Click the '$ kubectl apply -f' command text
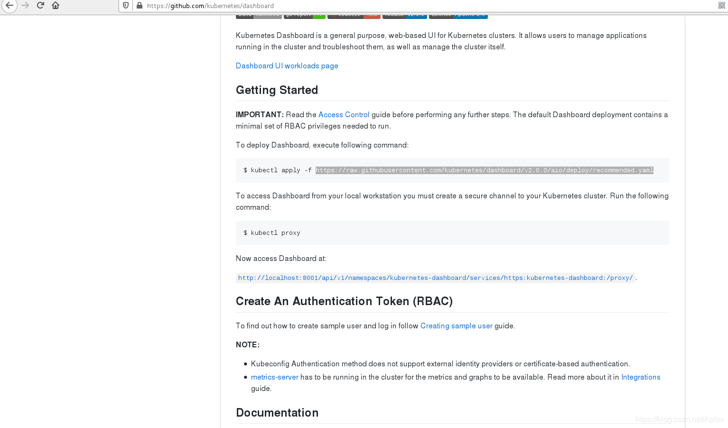The image size is (728, 428). click(x=278, y=170)
